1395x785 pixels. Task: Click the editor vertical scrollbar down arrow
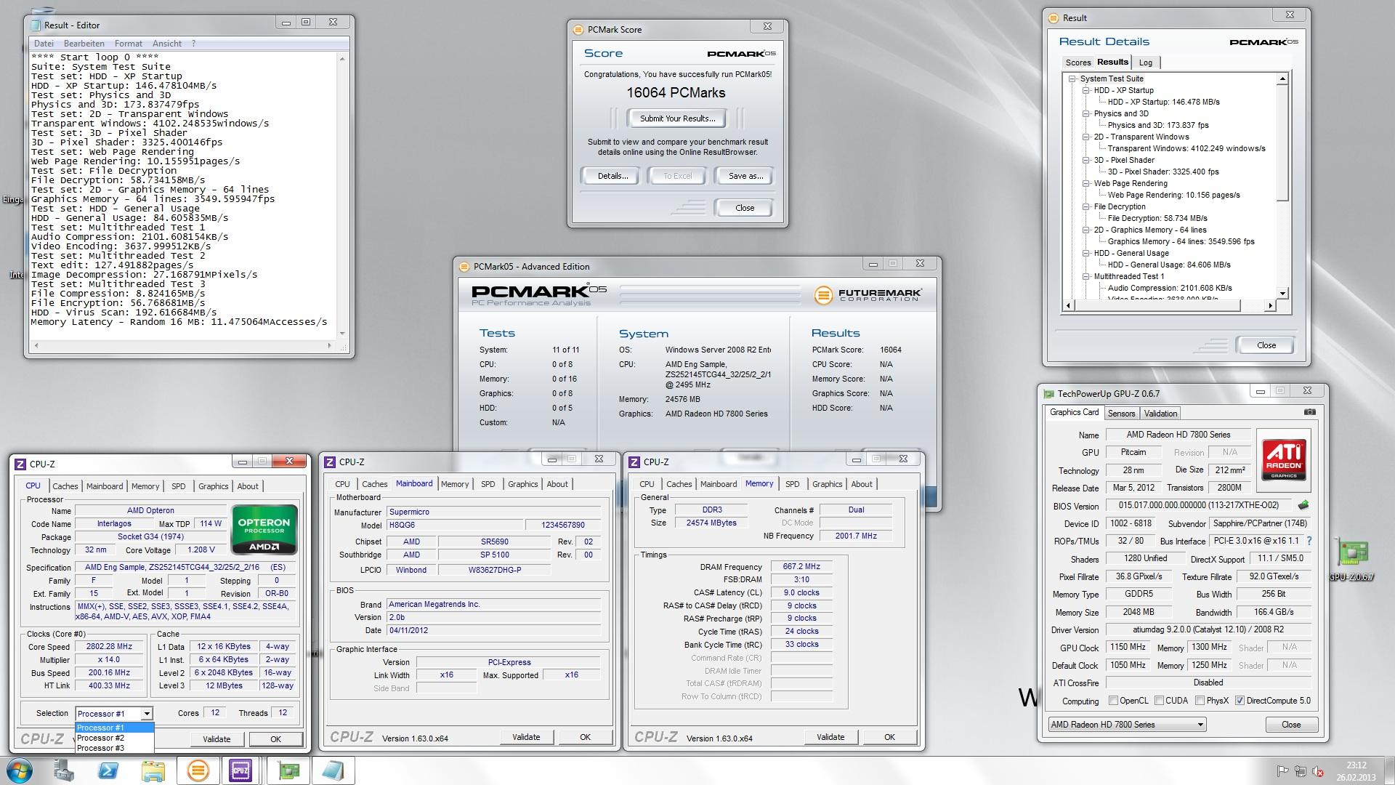343,334
